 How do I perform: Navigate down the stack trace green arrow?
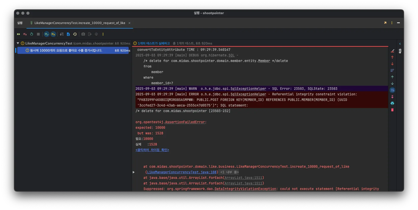click(x=392, y=83)
